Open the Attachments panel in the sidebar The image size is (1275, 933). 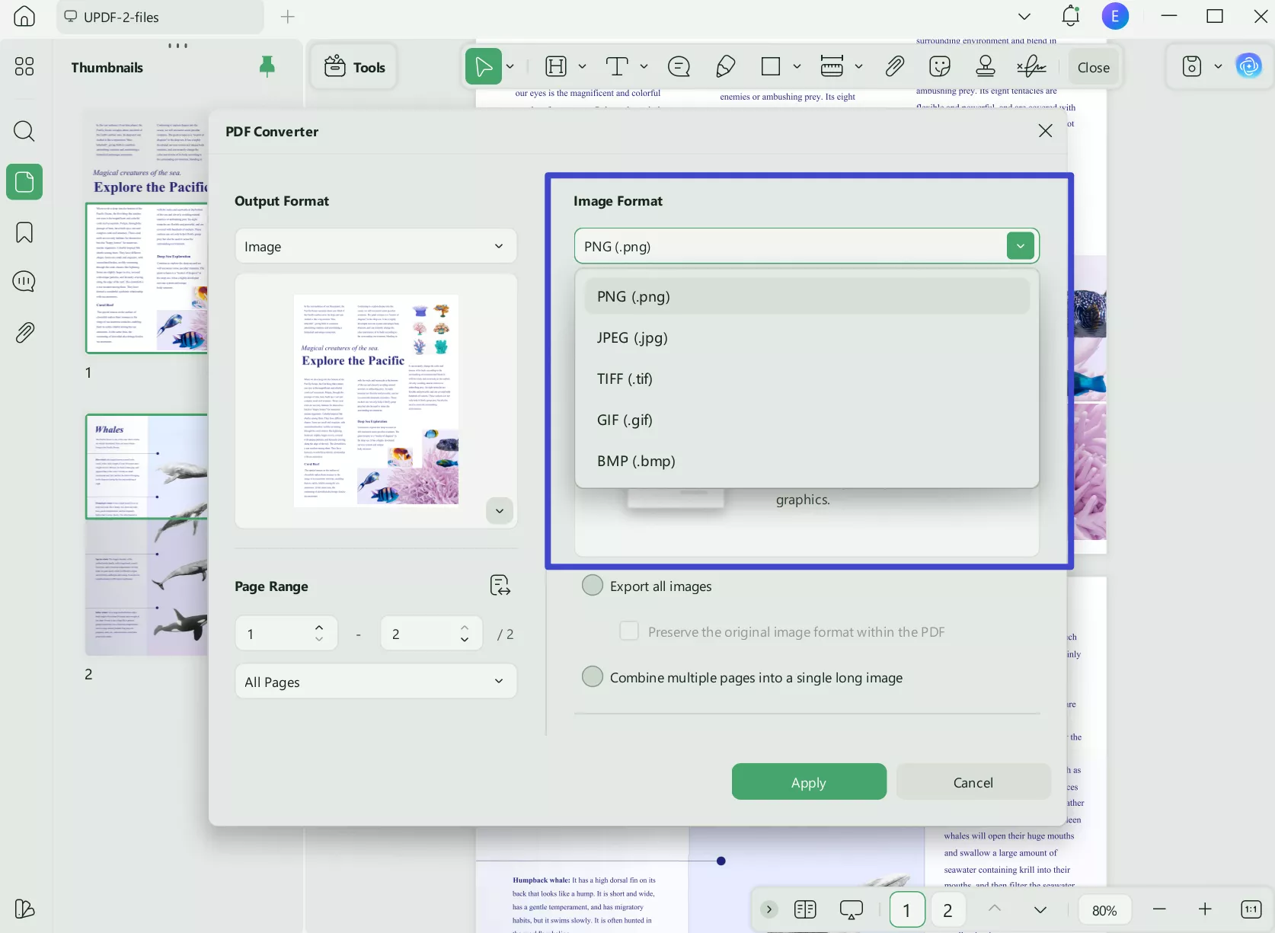point(24,332)
